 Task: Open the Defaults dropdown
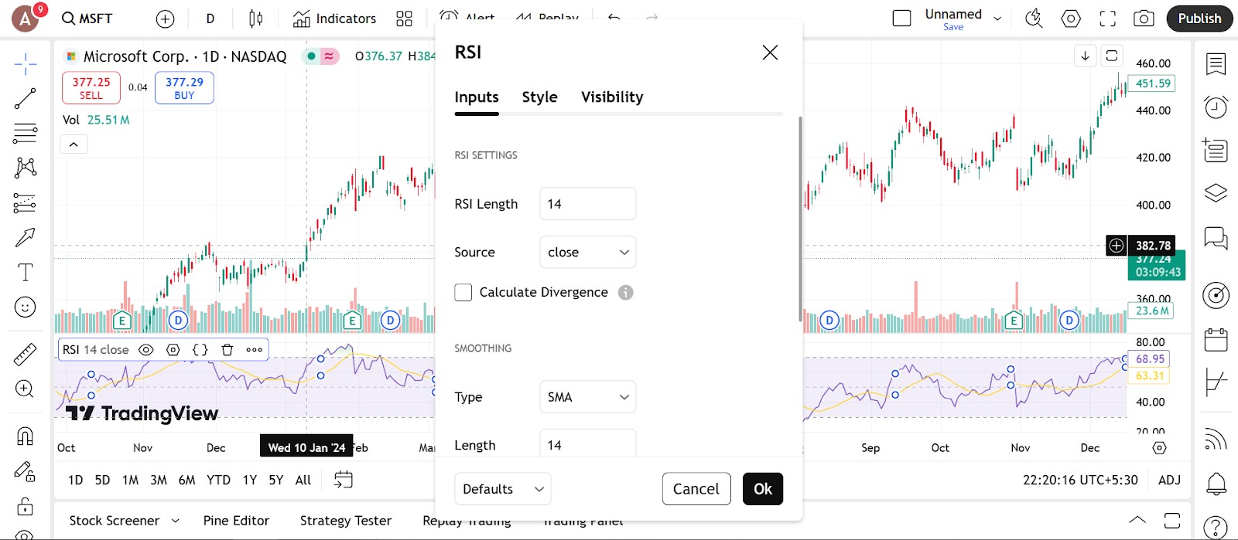[503, 489]
